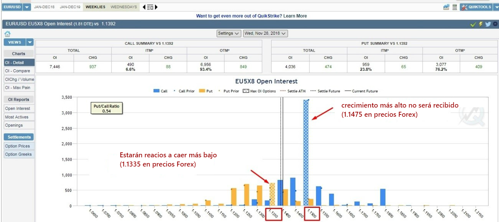Click the EU5X8 Open Interest chart title

click(266, 82)
